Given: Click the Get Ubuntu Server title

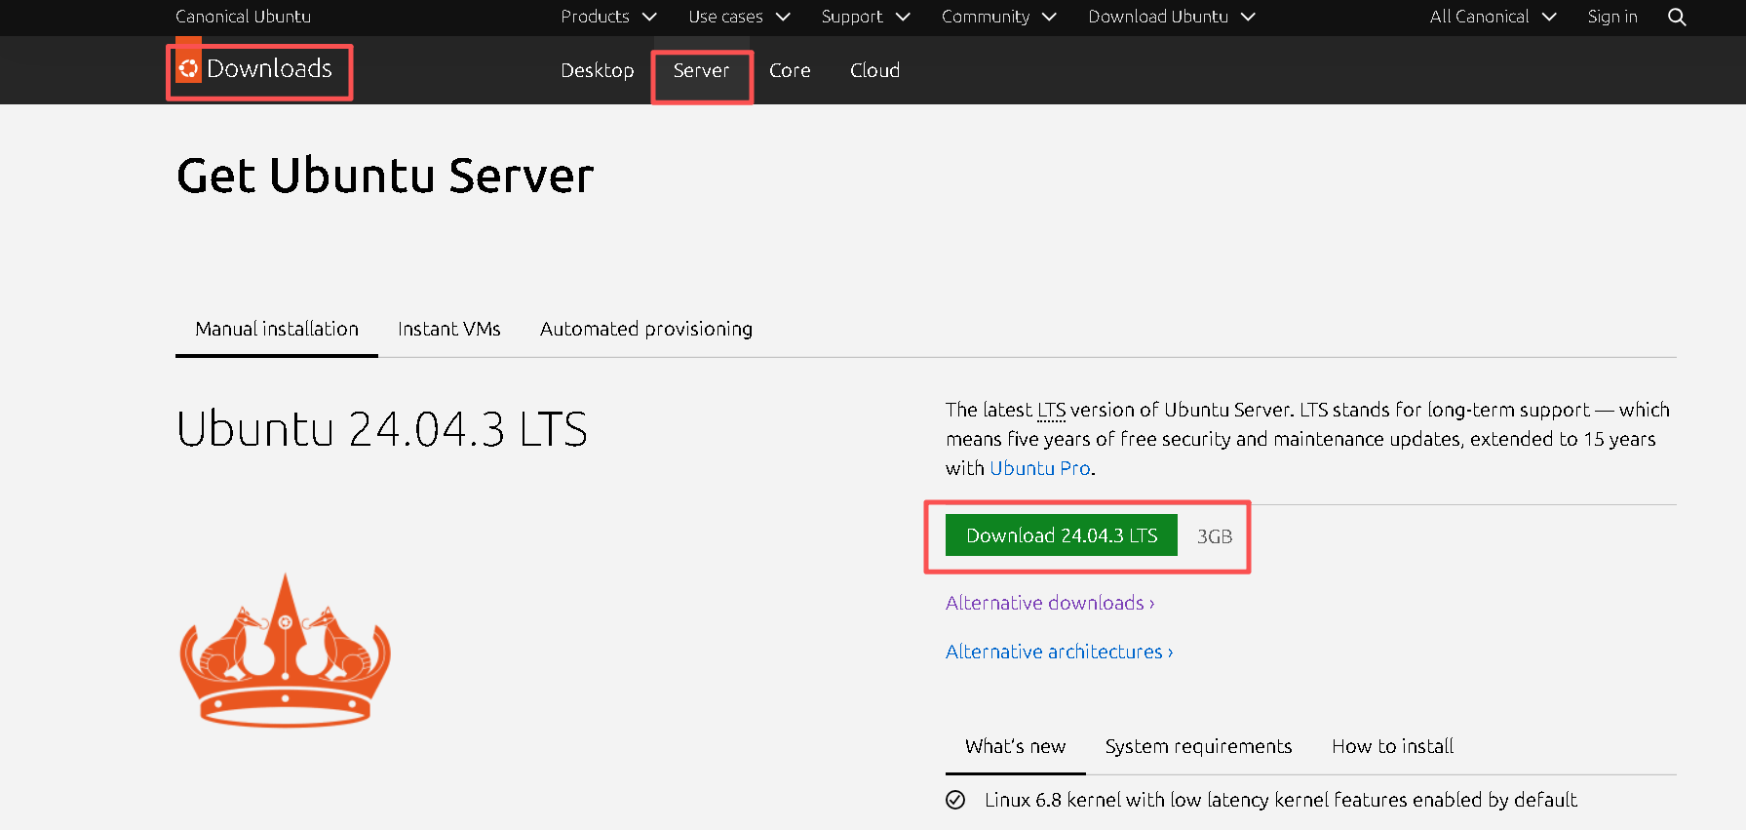Looking at the screenshot, I should pyautogui.click(x=385, y=176).
